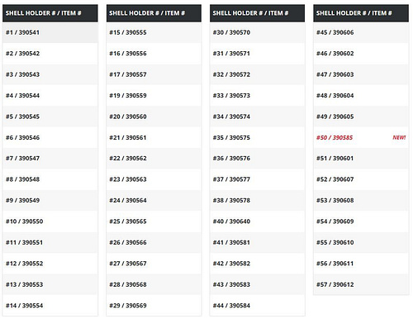Choose shell holder #7 / 390547

tap(50, 159)
